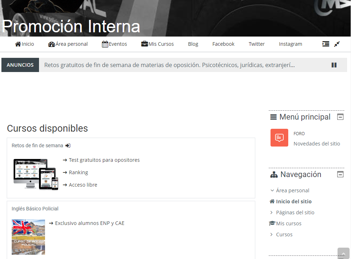Expand the Cursos navigation node

(x=272, y=235)
